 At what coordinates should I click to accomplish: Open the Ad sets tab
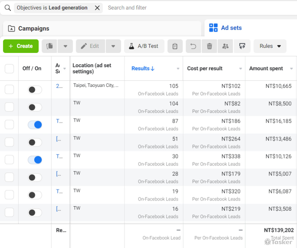(231, 28)
